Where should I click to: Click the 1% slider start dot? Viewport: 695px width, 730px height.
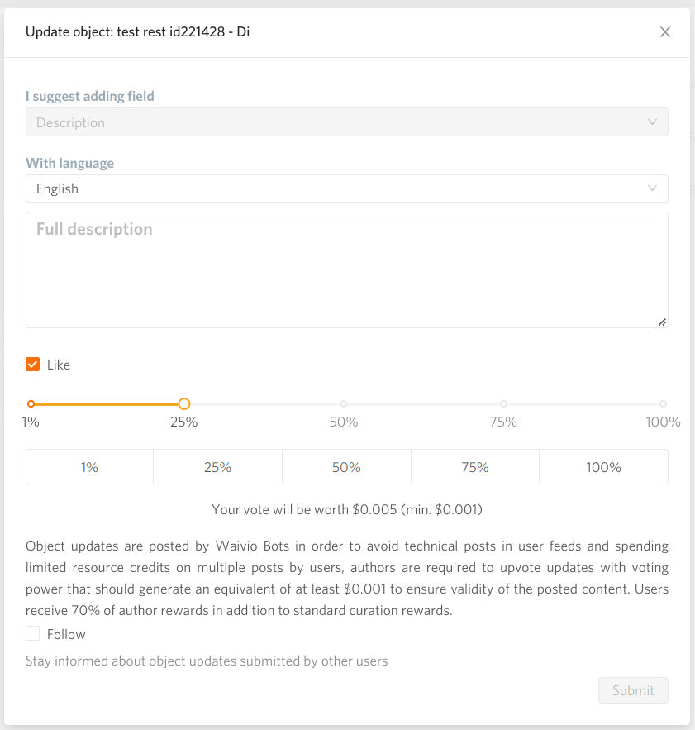click(31, 404)
